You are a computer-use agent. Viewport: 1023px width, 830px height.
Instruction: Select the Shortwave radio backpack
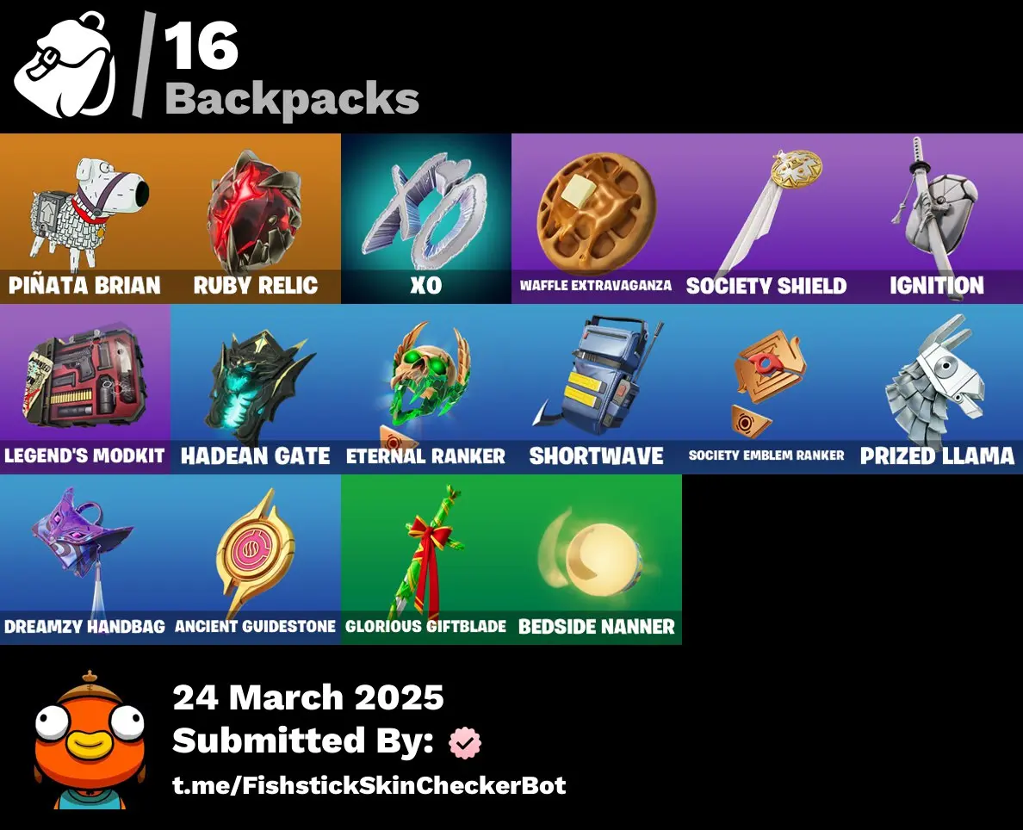tap(596, 389)
